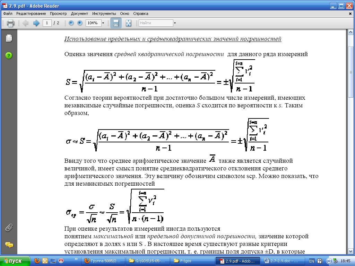Select 2.9.pdf Adobe Reader taskbar button

[237, 261]
